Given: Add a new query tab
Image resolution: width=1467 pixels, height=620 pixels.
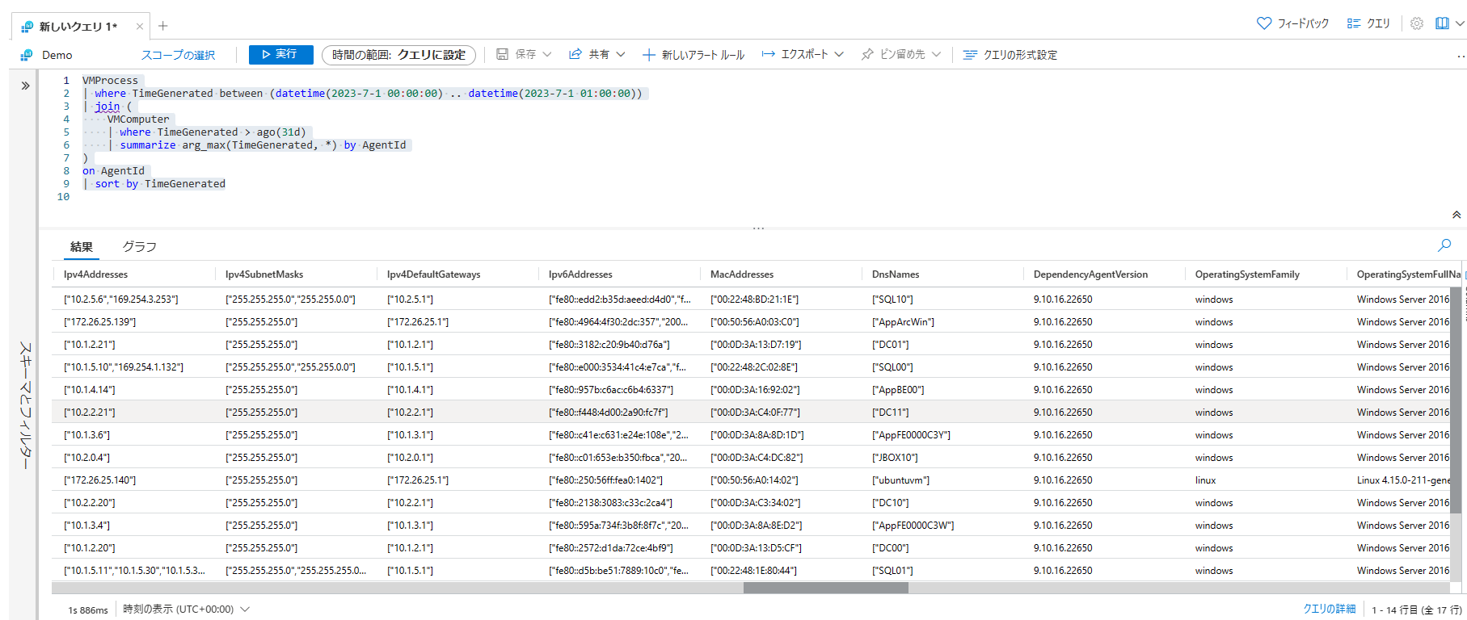Looking at the screenshot, I should (163, 26).
